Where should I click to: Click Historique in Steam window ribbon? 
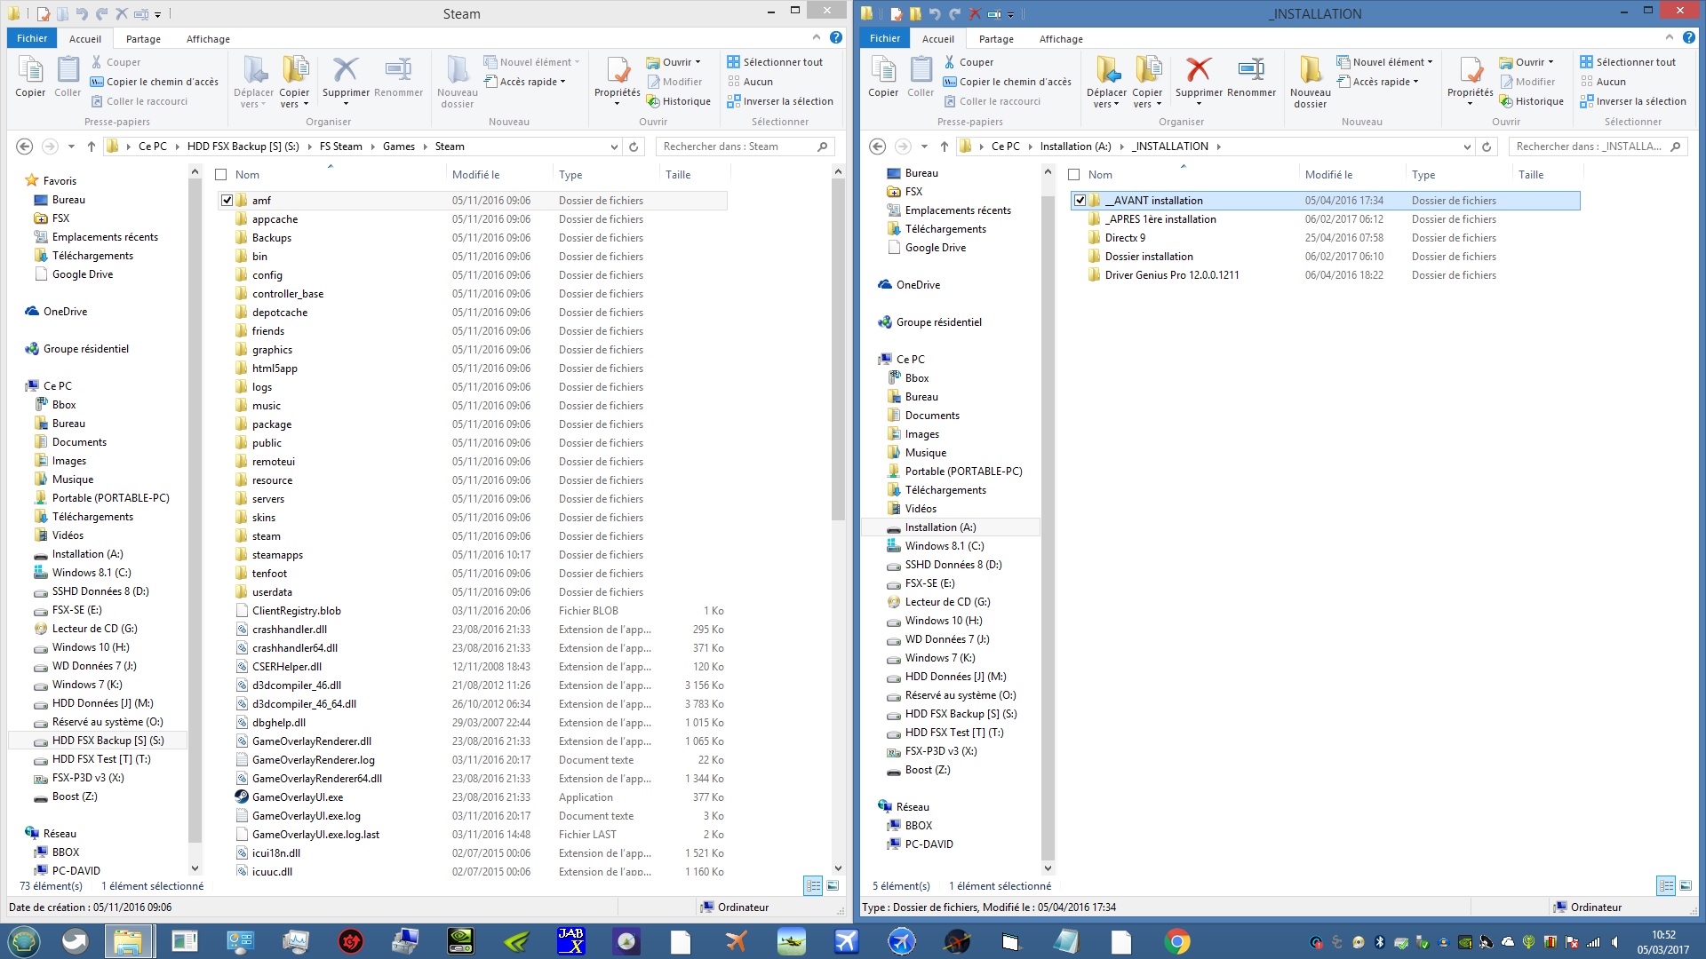[x=678, y=101]
